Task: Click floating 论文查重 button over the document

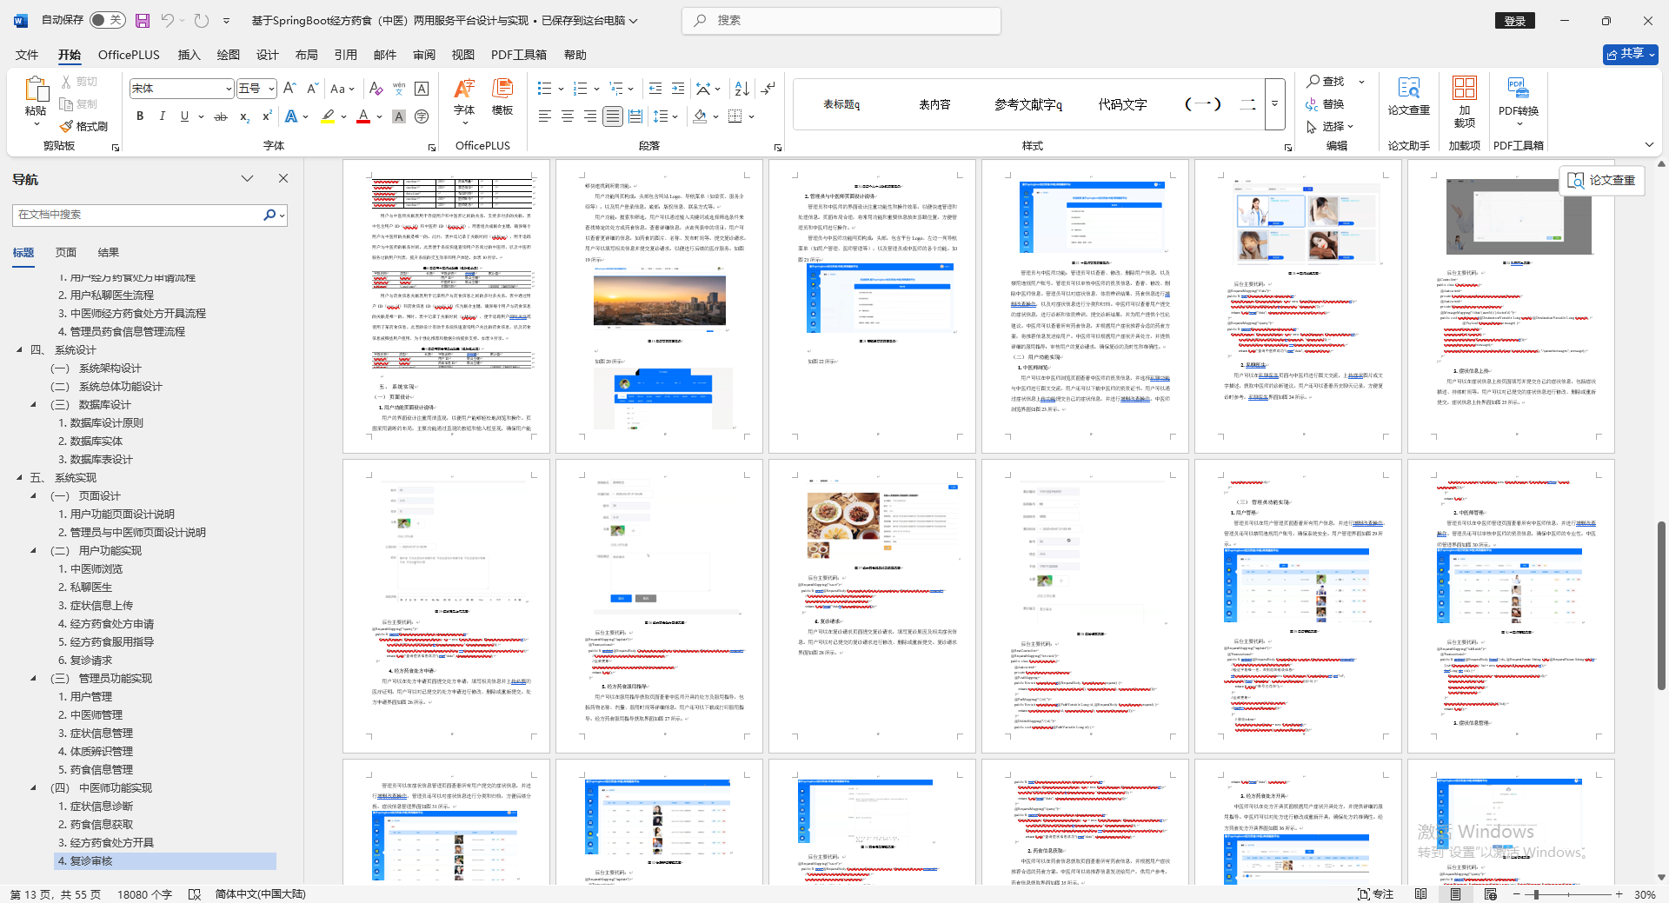Action: [1602, 180]
